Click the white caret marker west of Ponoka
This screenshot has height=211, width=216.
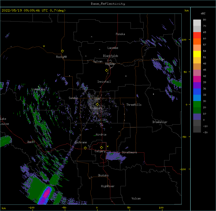point(91,37)
